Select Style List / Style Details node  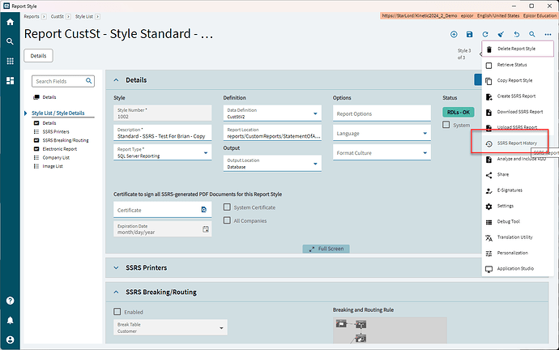(x=58, y=113)
